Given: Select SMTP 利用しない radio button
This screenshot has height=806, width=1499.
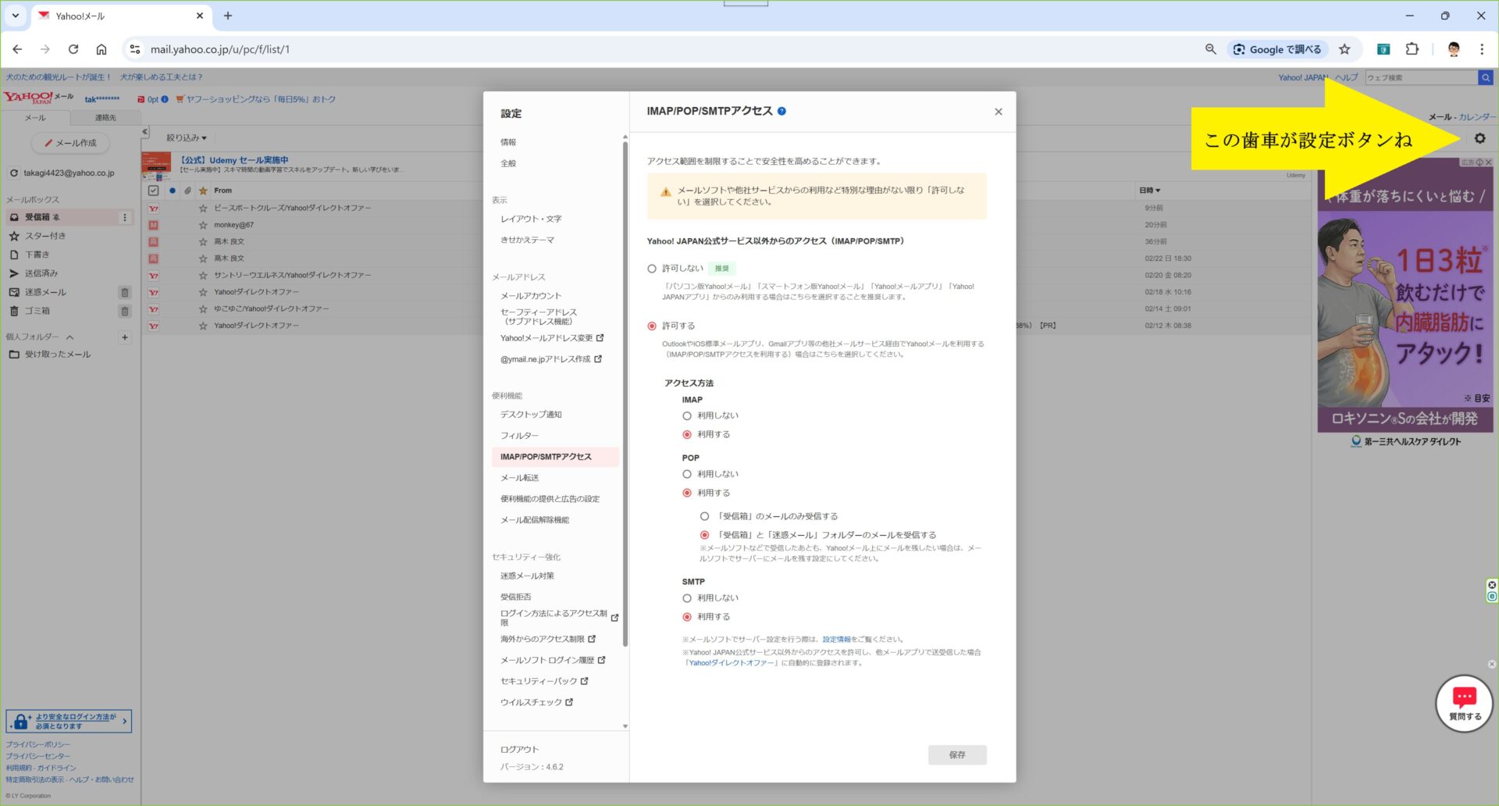Looking at the screenshot, I should point(687,598).
